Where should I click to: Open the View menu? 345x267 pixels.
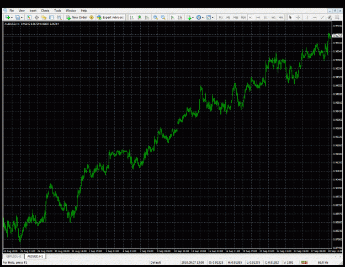pos(22,10)
